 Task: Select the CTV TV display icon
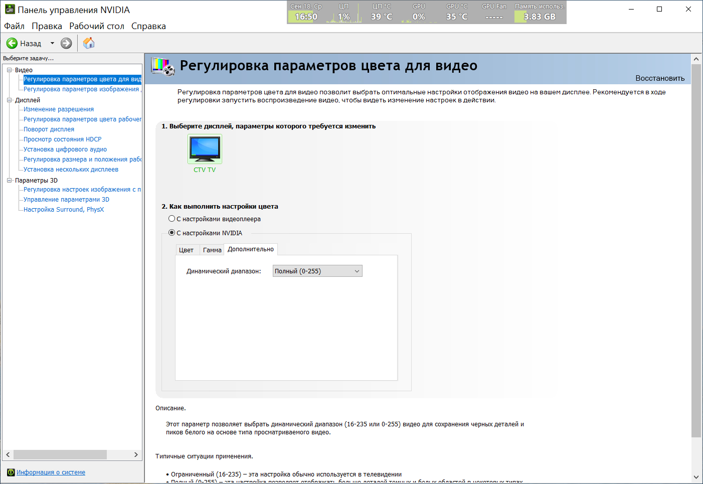click(205, 149)
